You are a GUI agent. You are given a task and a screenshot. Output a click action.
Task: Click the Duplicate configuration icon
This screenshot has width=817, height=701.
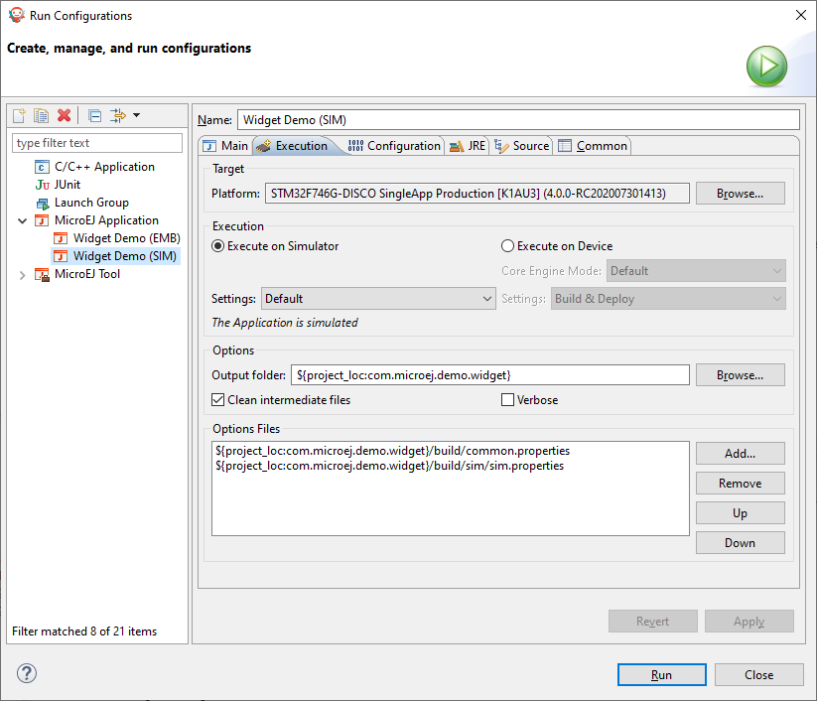[x=41, y=116]
